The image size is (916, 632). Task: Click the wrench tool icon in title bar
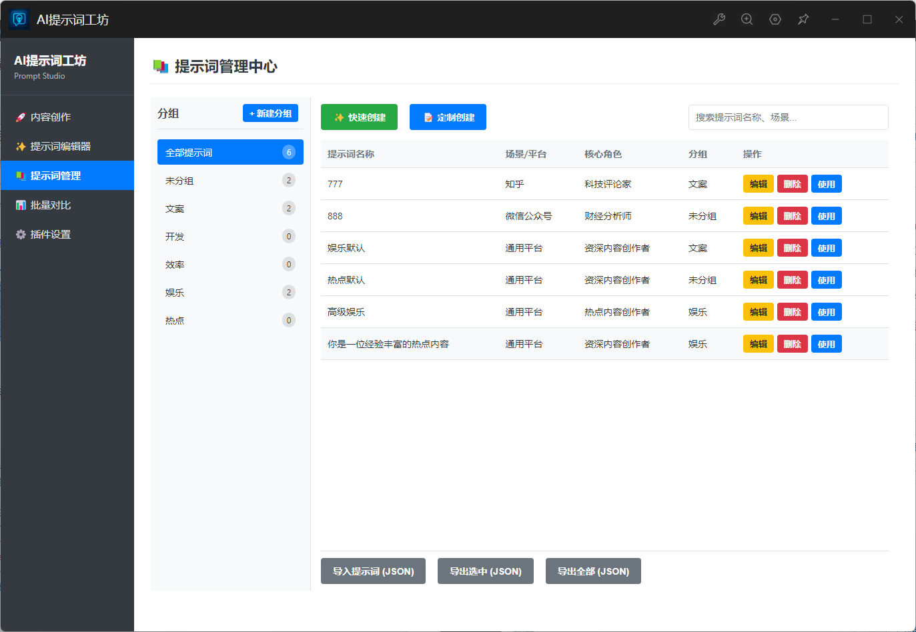(719, 19)
